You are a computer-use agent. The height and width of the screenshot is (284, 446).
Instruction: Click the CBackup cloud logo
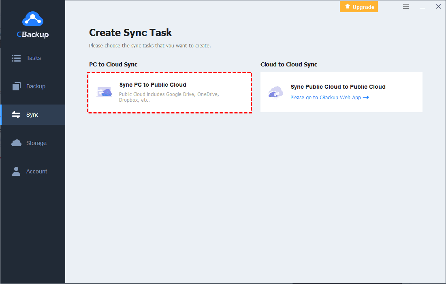click(32, 19)
